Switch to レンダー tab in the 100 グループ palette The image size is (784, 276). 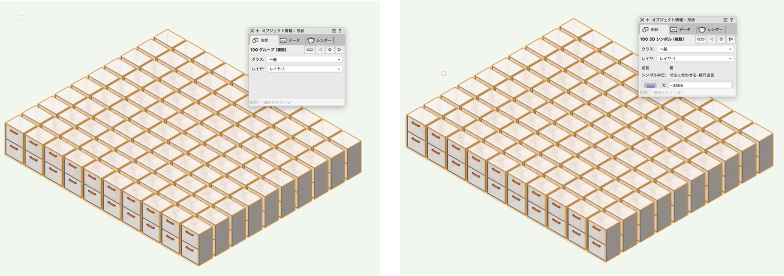point(320,40)
